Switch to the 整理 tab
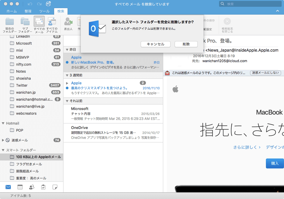The image size is (284, 199). click(28, 11)
